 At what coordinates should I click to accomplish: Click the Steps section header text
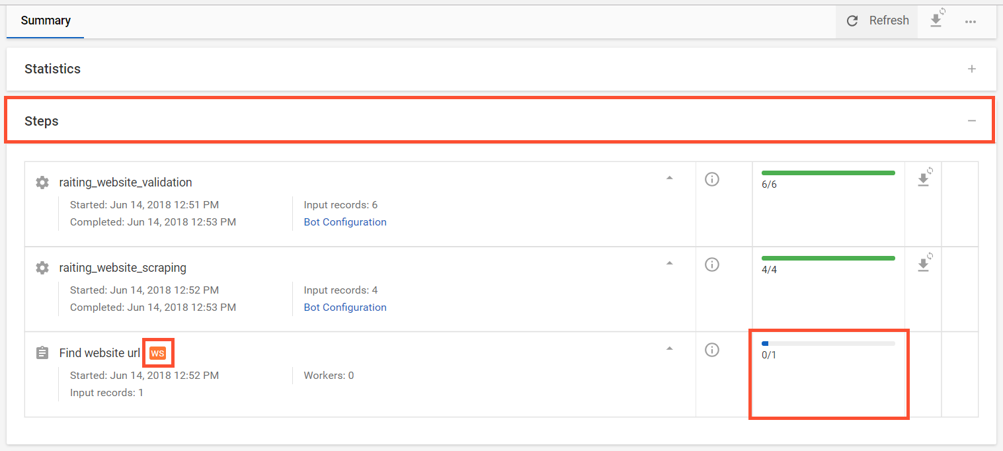click(x=42, y=121)
